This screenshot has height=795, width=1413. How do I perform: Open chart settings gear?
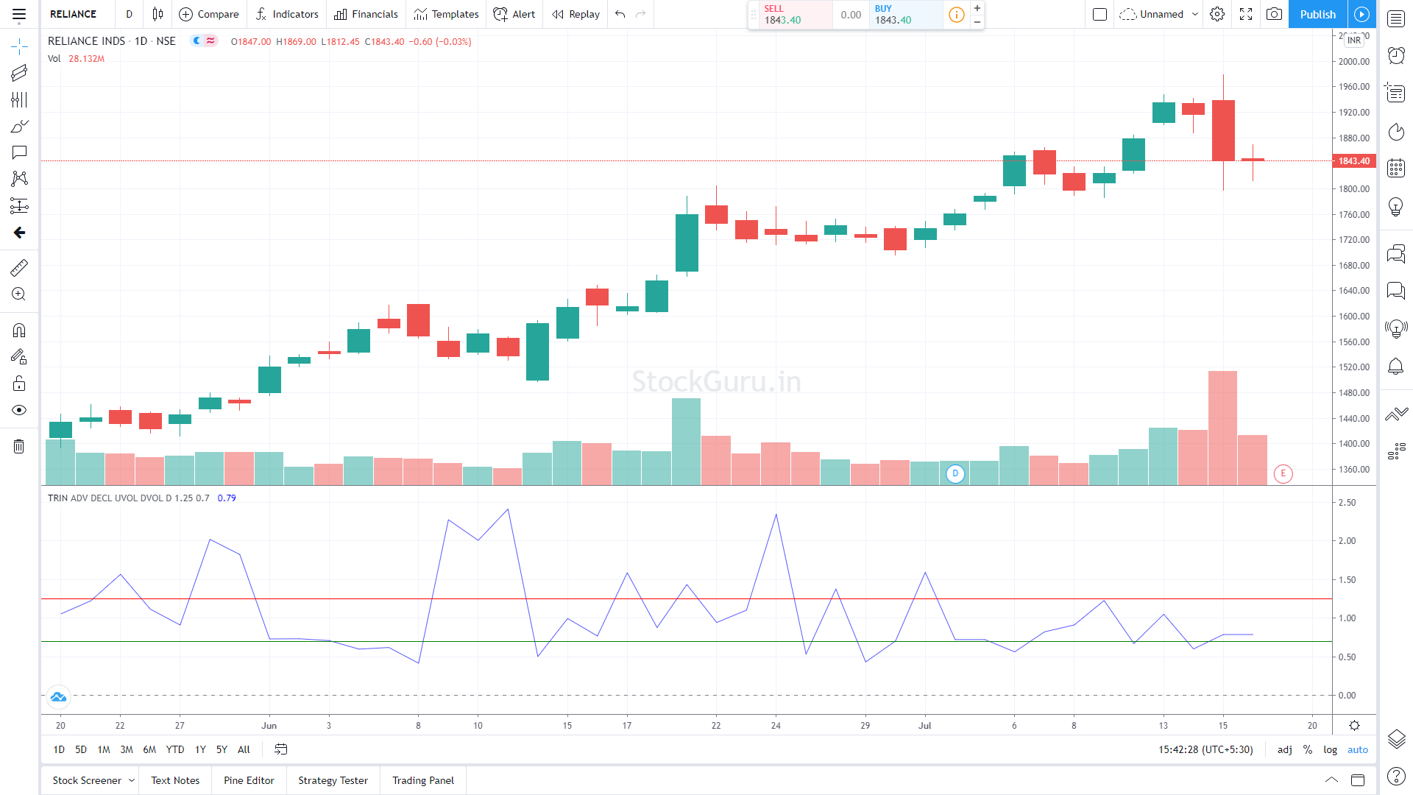(x=1217, y=14)
